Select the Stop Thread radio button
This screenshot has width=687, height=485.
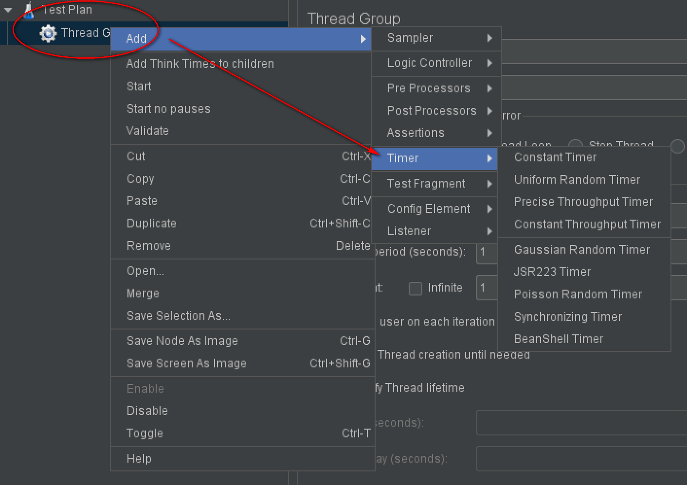[576, 144]
